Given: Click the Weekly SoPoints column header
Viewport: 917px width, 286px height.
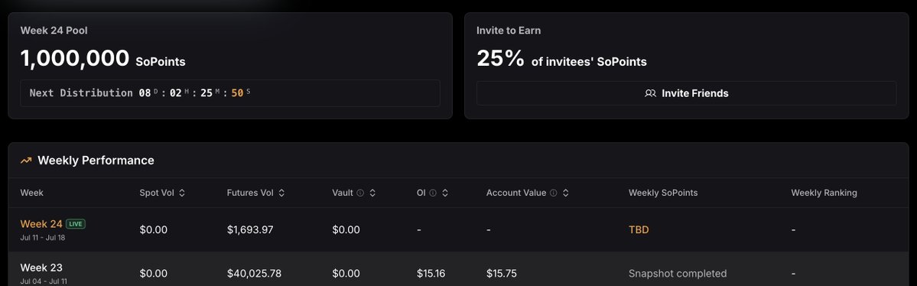Looking at the screenshot, I should point(662,193).
